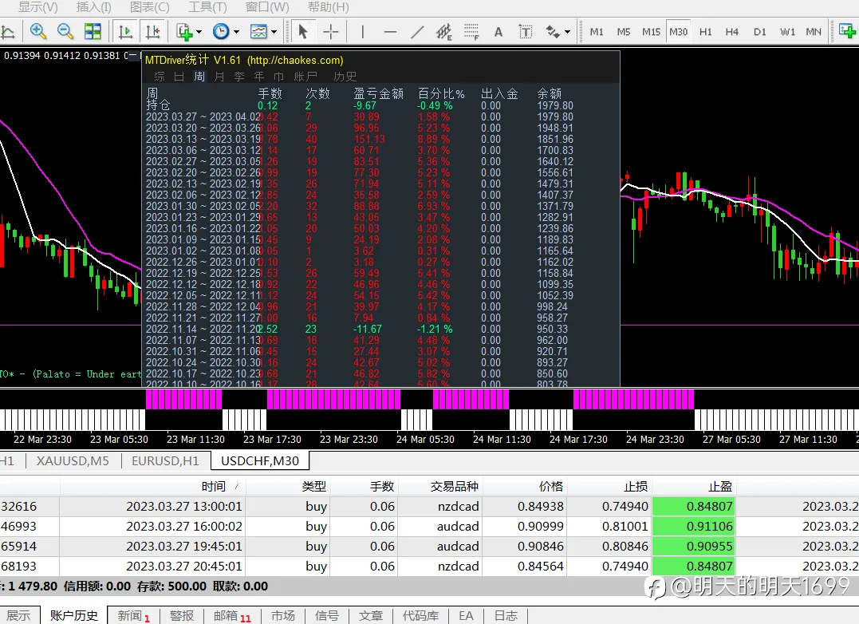
Task: Switch chart timeframe to H4
Action: [732, 32]
